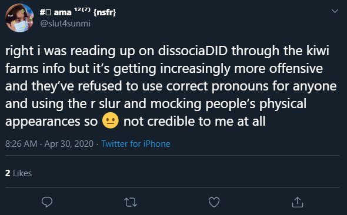
Task: Click the 'correct pronouns' phrase in the tweet
Action: click(x=218, y=86)
